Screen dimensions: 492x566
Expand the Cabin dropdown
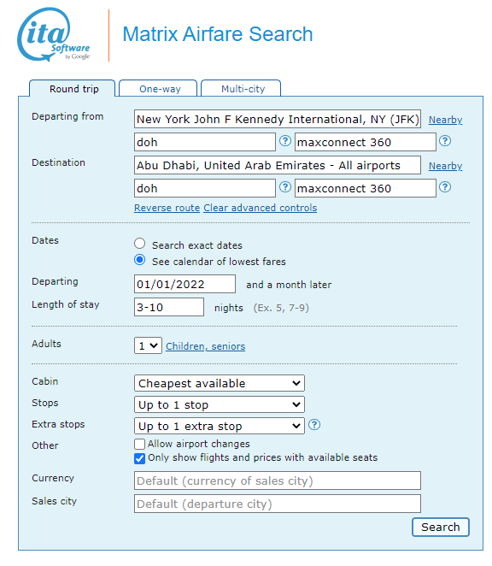pyautogui.click(x=220, y=383)
